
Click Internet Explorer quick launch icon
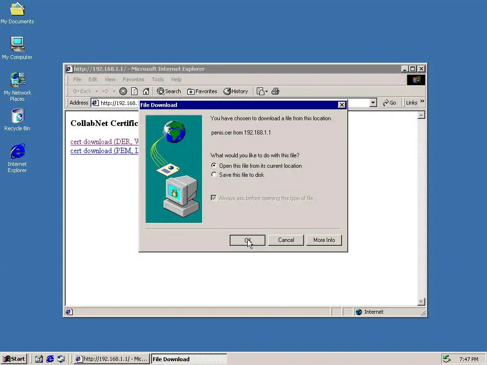[x=50, y=359]
